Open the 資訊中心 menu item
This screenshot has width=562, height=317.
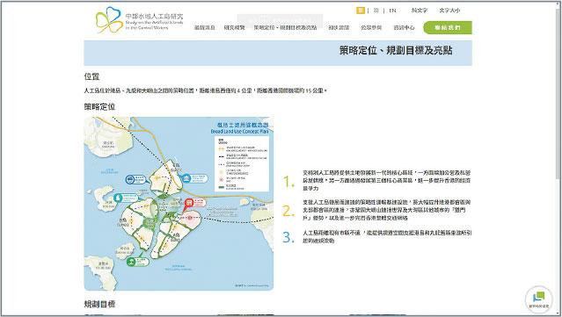click(x=404, y=27)
